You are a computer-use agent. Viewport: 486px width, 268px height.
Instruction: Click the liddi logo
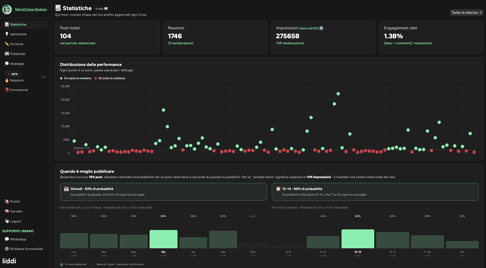(9, 261)
